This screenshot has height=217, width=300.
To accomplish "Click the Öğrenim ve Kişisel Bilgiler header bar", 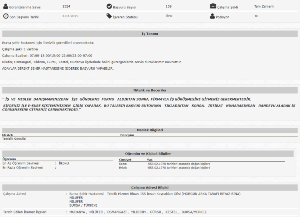I will point(149,153).
